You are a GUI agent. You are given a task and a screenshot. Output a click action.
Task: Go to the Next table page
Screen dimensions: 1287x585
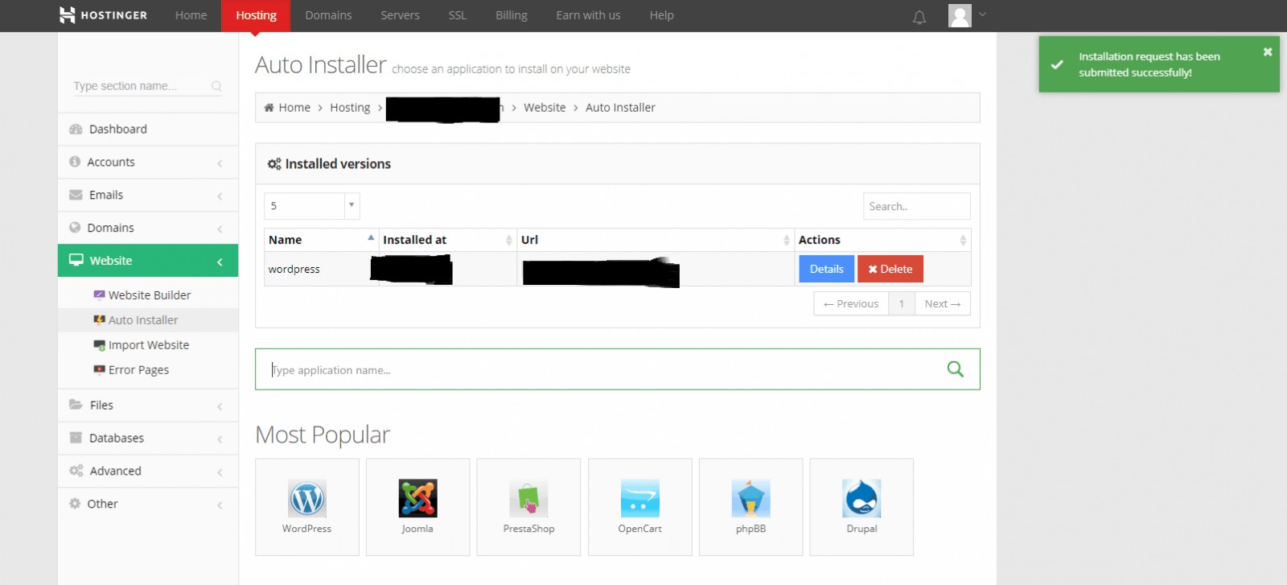tap(942, 303)
